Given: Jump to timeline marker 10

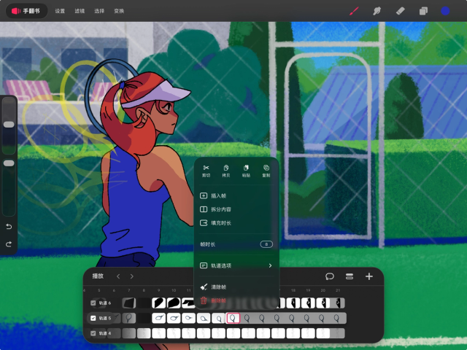Looking at the screenshot, I should pyautogui.click(x=174, y=290).
